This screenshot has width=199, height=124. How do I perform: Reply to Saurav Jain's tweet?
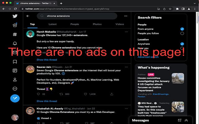click(38, 94)
